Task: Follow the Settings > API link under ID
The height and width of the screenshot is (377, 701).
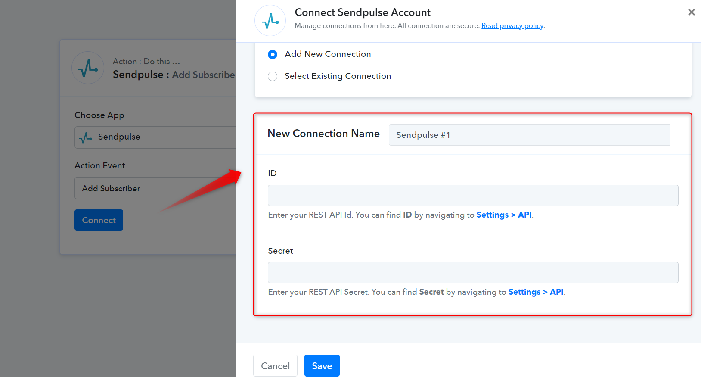Action: pos(504,215)
